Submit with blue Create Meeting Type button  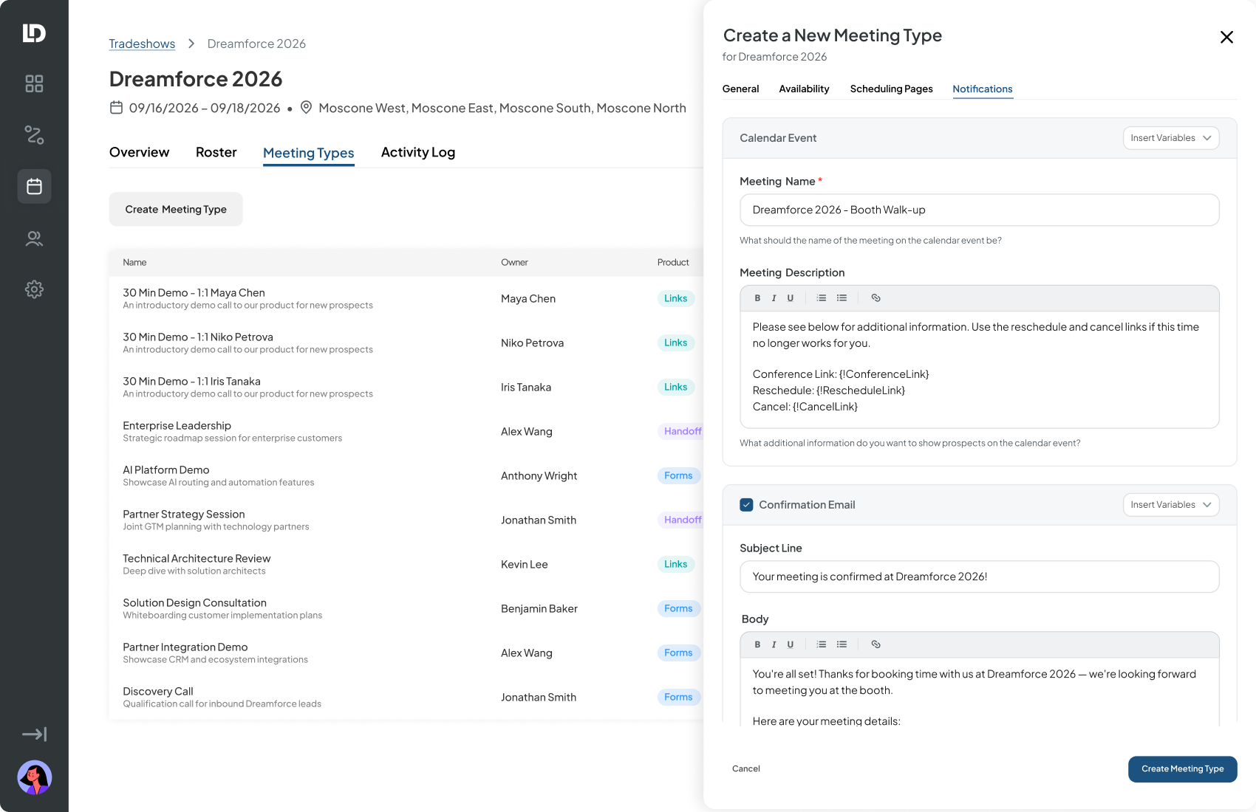1182,769
